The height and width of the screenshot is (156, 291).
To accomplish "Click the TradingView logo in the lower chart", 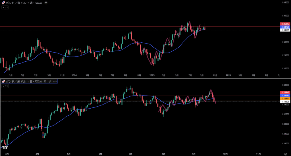I will tap(5, 147).
